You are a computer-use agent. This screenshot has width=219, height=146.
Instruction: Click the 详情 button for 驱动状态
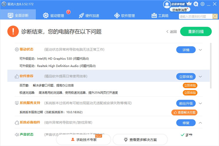(186, 50)
